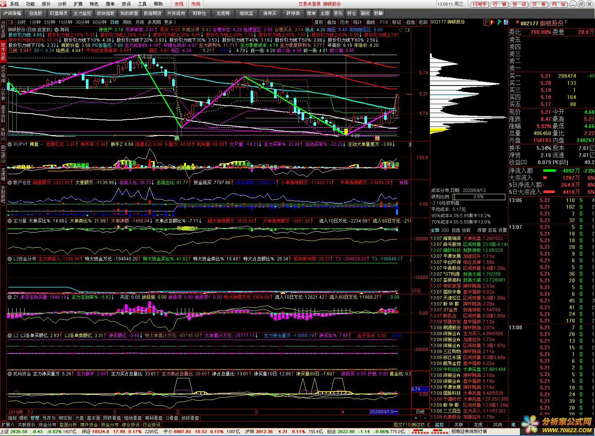Viewport: 595px width, 436px height.
Task: Toggle the L2 各单买额 panel circle
Action: 10,336
